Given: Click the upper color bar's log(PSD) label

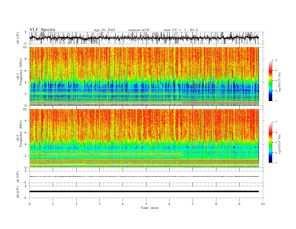Looking at the screenshot, I should (280, 82).
